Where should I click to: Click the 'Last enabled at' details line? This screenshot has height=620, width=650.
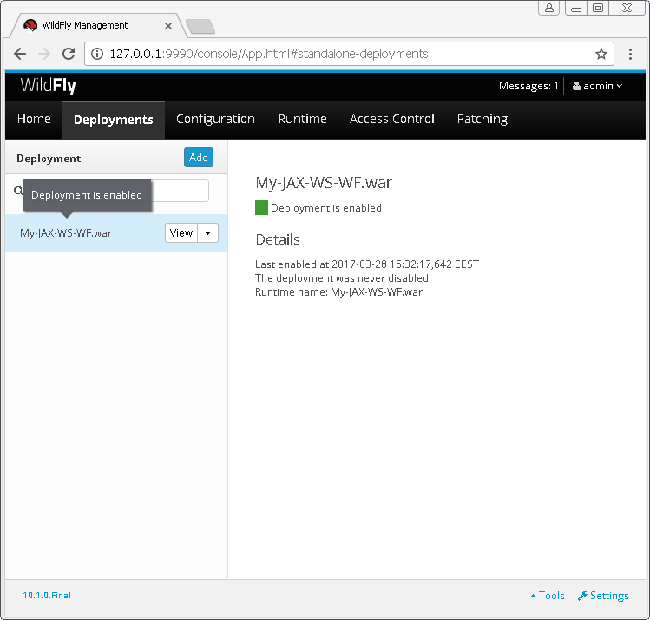pyautogui.click(x=367, y=264)
